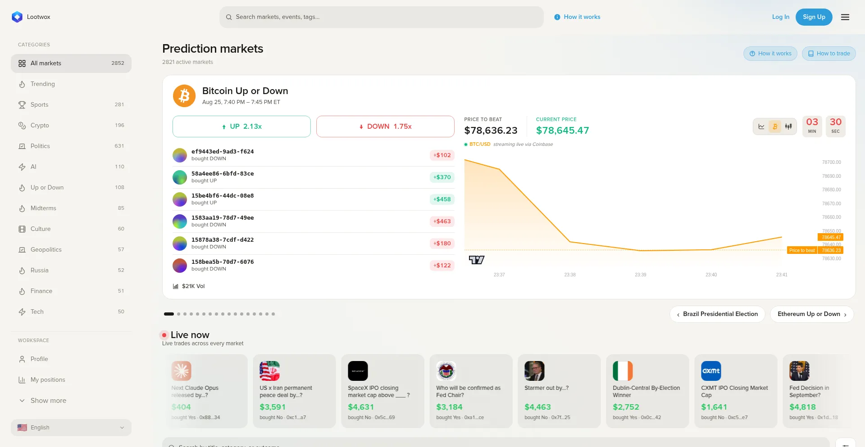The image size is (865, 447).
Task: Open the English language dropdown
Action: click(x=71, y=428)
